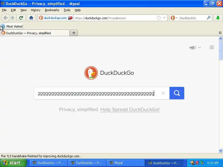Click the page scrollbar down arrow
Image resolution: width=223 pixels, height=167 pixels.
(220, 151)
